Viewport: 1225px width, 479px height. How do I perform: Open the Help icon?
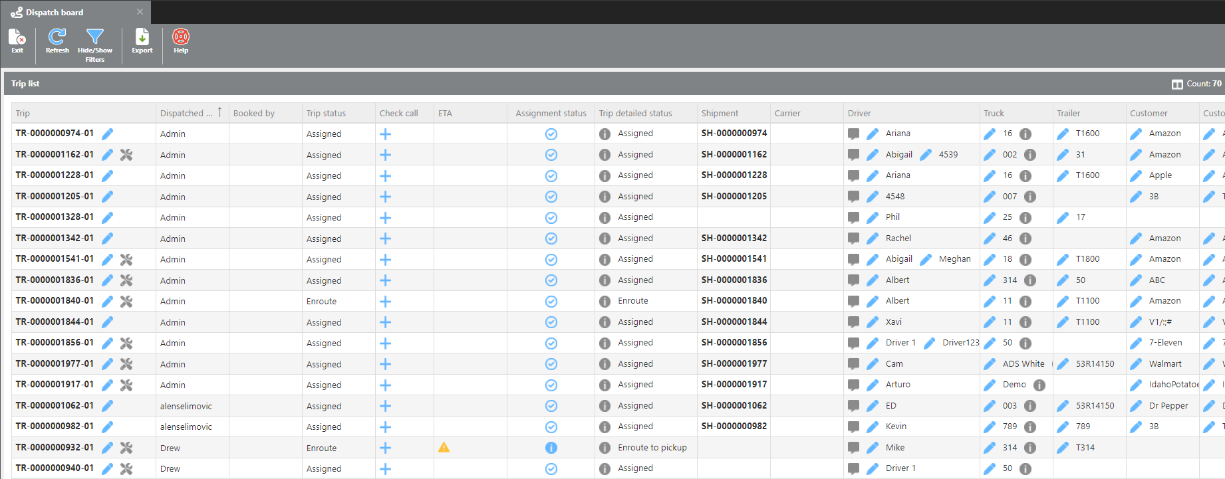(x=181, y=41)
